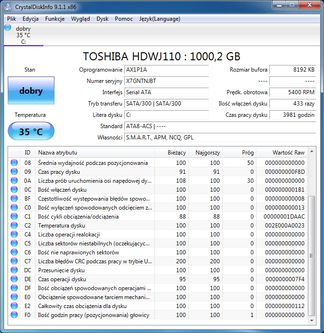Click the Litera dysku field C:
This screenshot has height=333, width=324.
tap(166, 115)
